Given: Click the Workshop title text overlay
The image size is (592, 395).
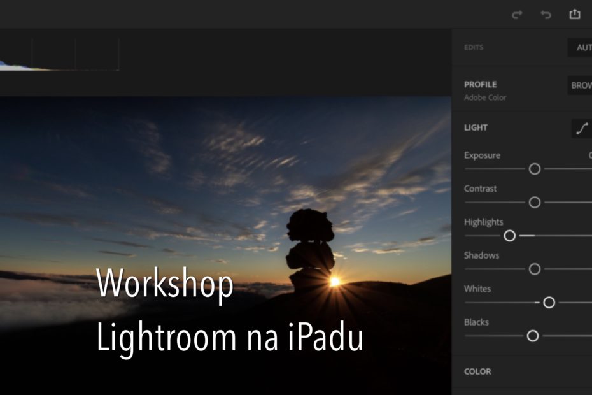Looking at the screenshot, I should point(164,285).
